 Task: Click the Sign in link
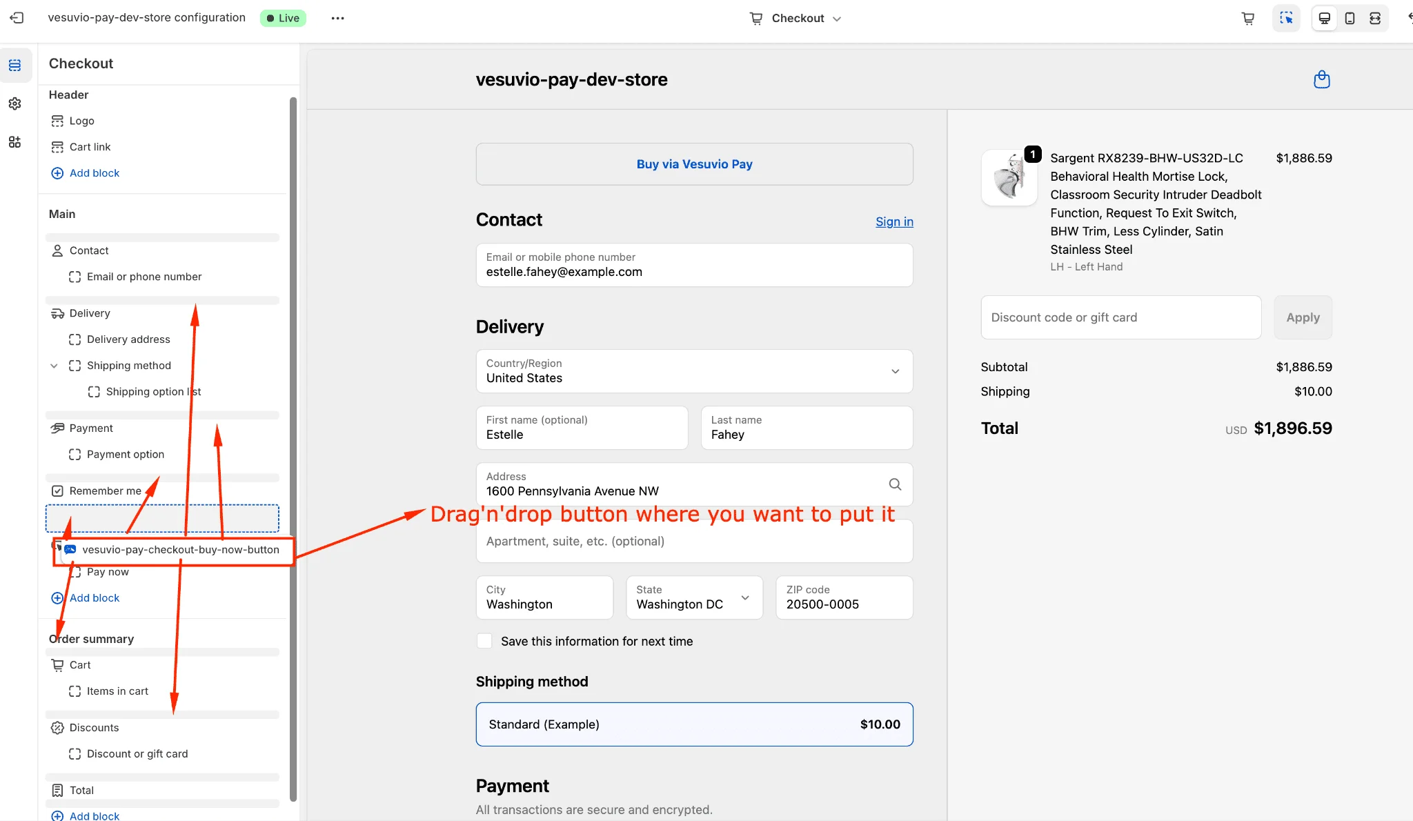click(x=894, y=221)
